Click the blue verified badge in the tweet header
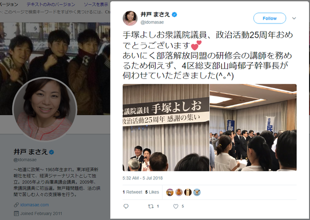Screen dimensions: 310x220 click(x=174, y=15)
